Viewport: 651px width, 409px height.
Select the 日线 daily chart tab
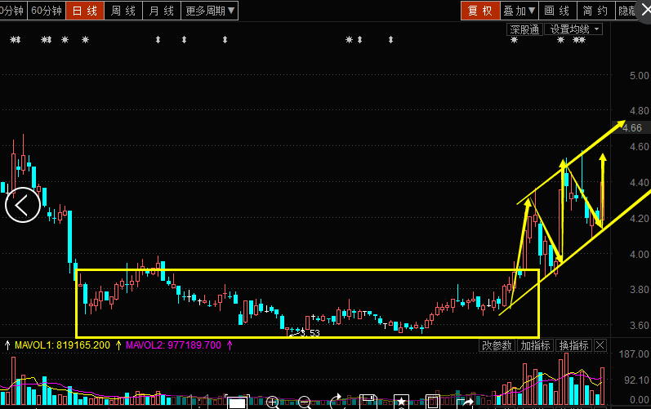85,11
